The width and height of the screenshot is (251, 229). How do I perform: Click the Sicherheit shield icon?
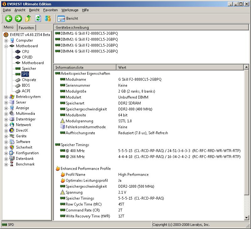(12, 147)
